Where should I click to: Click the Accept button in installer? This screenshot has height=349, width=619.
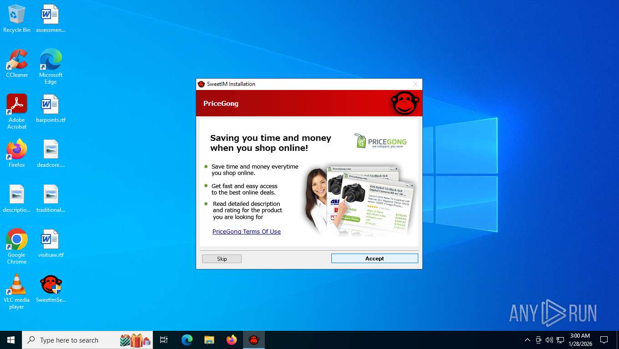coord(375,259)
